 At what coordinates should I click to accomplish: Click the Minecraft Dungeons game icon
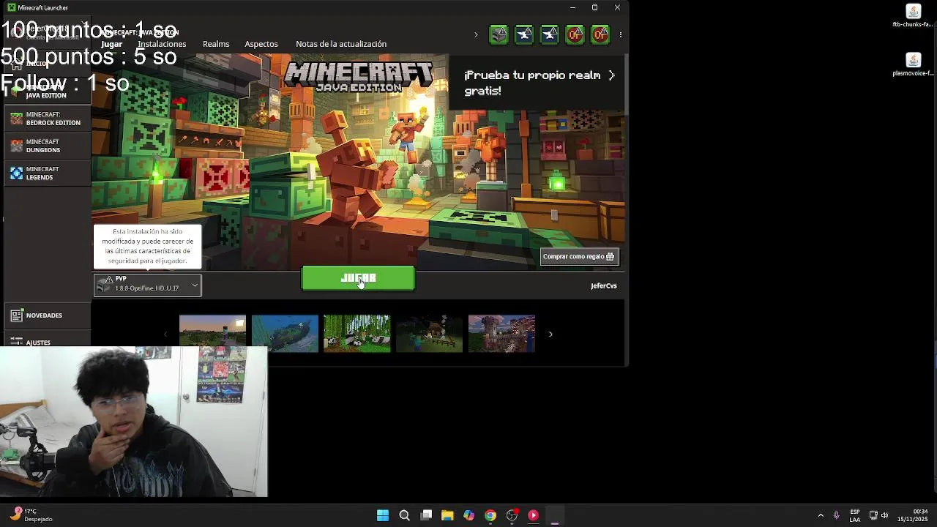point(16,146)
